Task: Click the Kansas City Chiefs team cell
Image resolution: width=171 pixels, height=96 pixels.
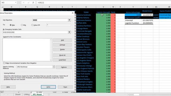Action: coord(86,55)
